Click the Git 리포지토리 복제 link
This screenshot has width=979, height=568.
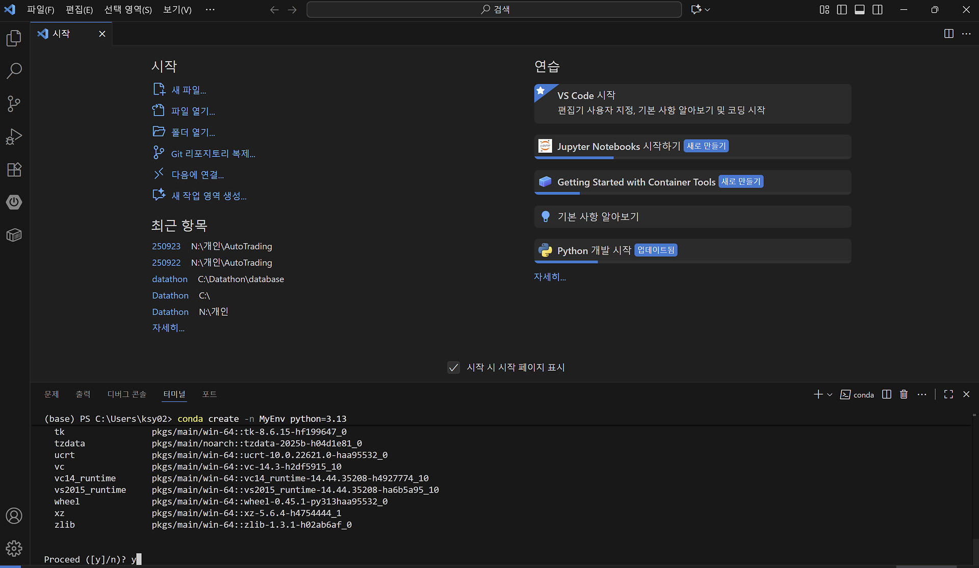213,154
